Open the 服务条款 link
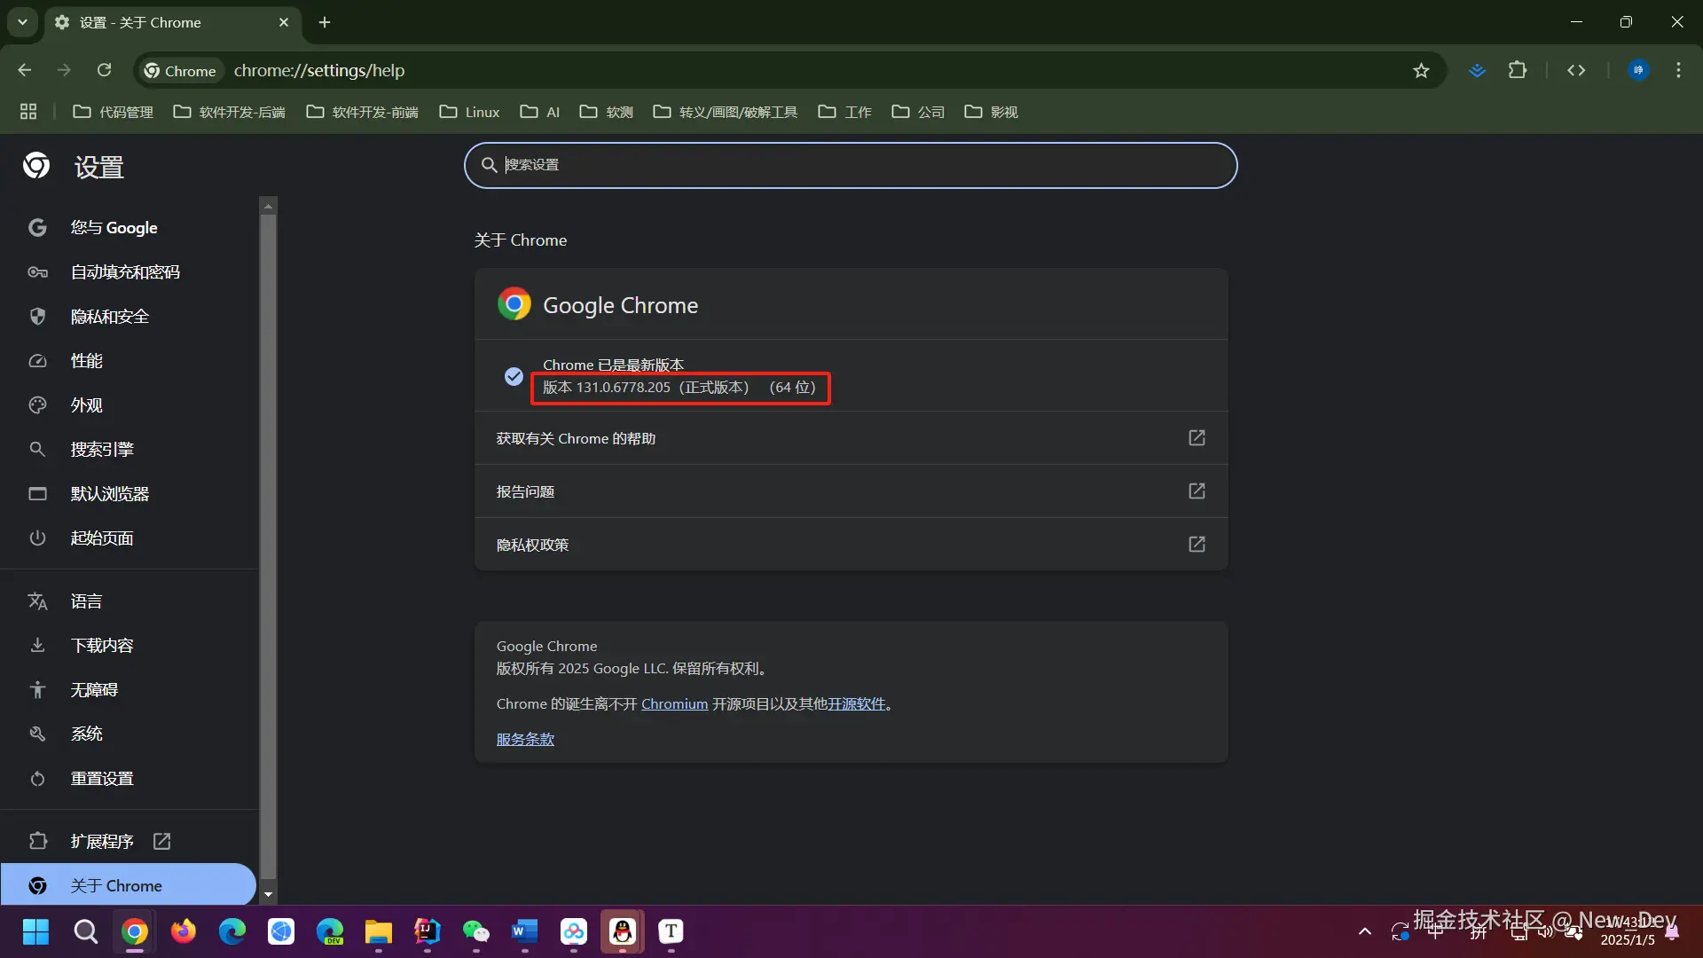The height and width of the screenshot is (958, 1703). coord(525,740)
